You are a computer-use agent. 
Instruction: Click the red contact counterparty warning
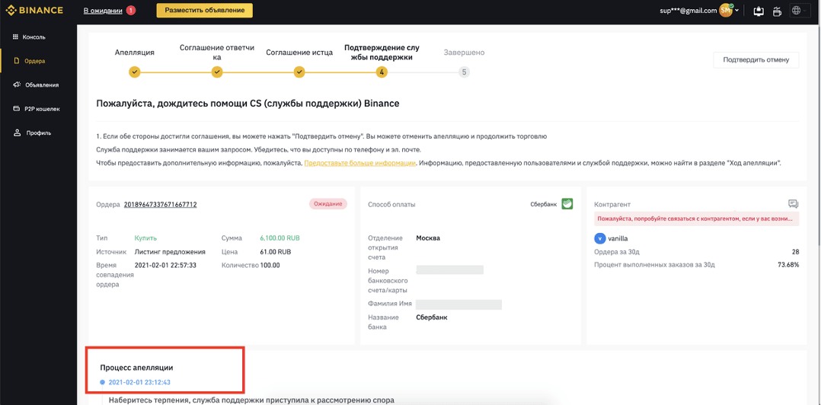697,218
